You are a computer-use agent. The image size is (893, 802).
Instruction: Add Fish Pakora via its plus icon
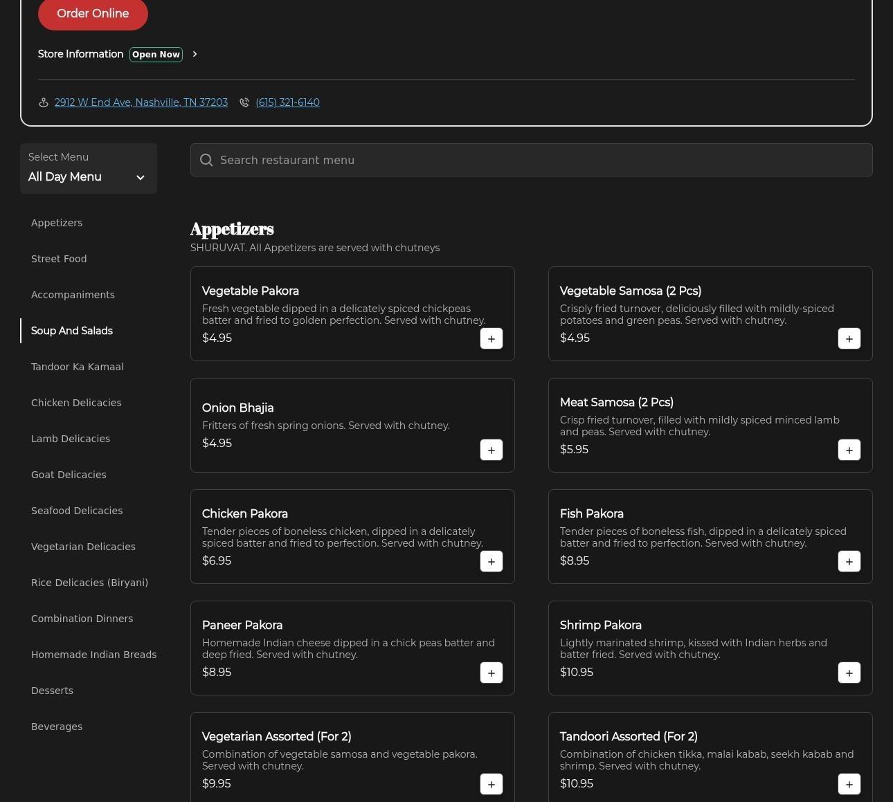[849, 561]
